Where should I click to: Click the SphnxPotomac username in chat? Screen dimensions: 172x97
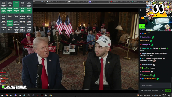[x=147, y=64]
